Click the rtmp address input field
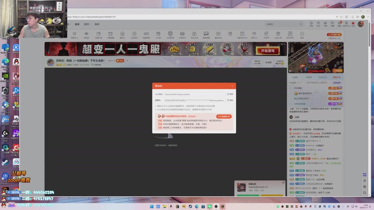Image resolution: width=374 pixels, height=210 pixels. (194, 94)
